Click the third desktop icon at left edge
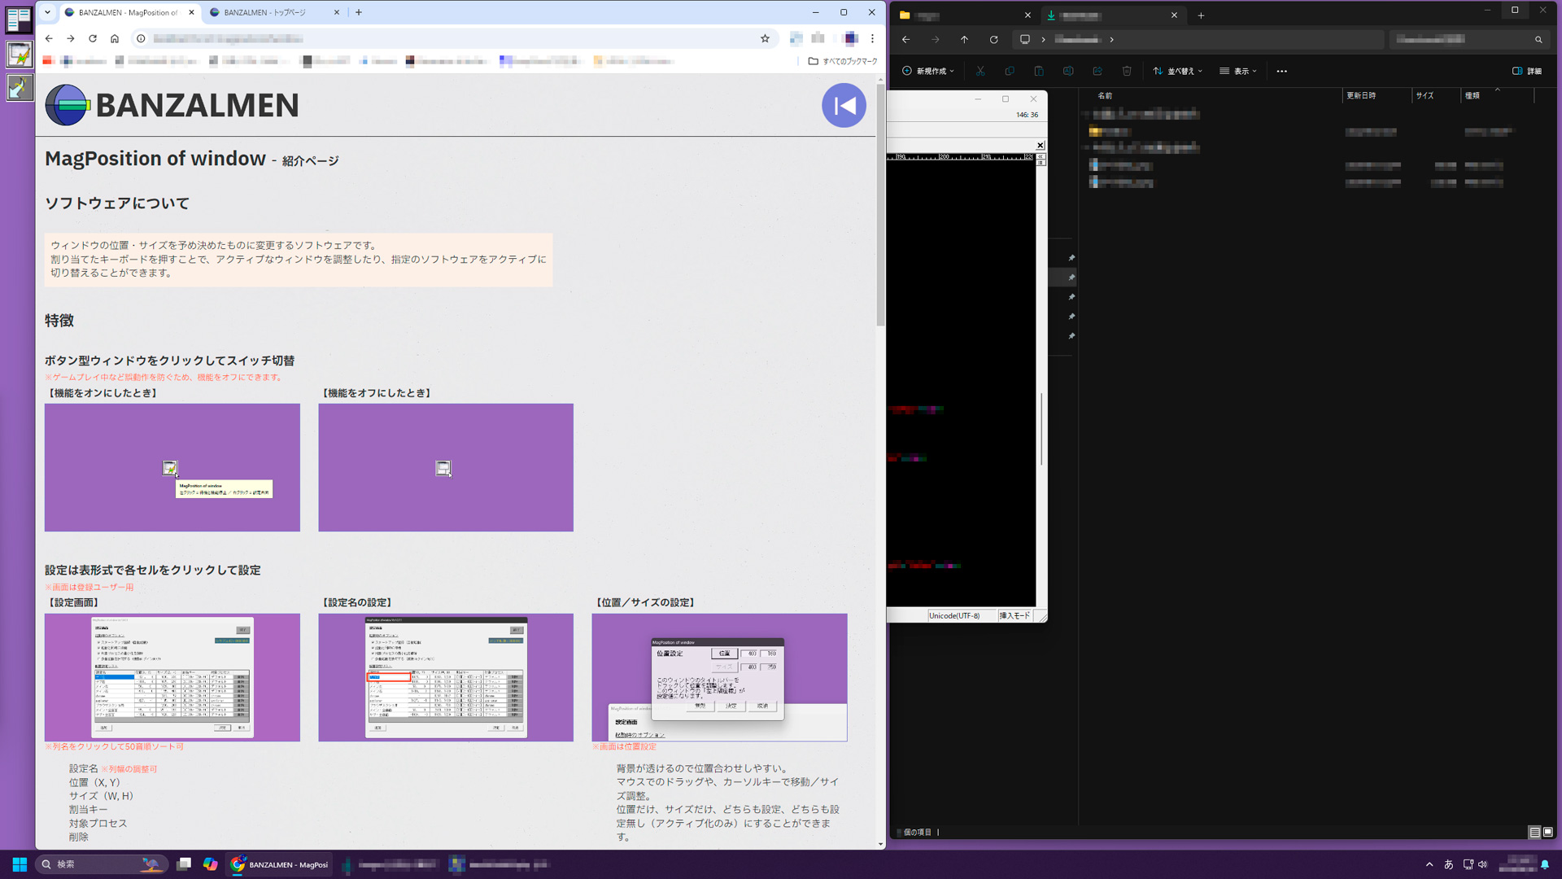Image resolution: width=1562 pixels, height=879 pixels. point(20,88)
